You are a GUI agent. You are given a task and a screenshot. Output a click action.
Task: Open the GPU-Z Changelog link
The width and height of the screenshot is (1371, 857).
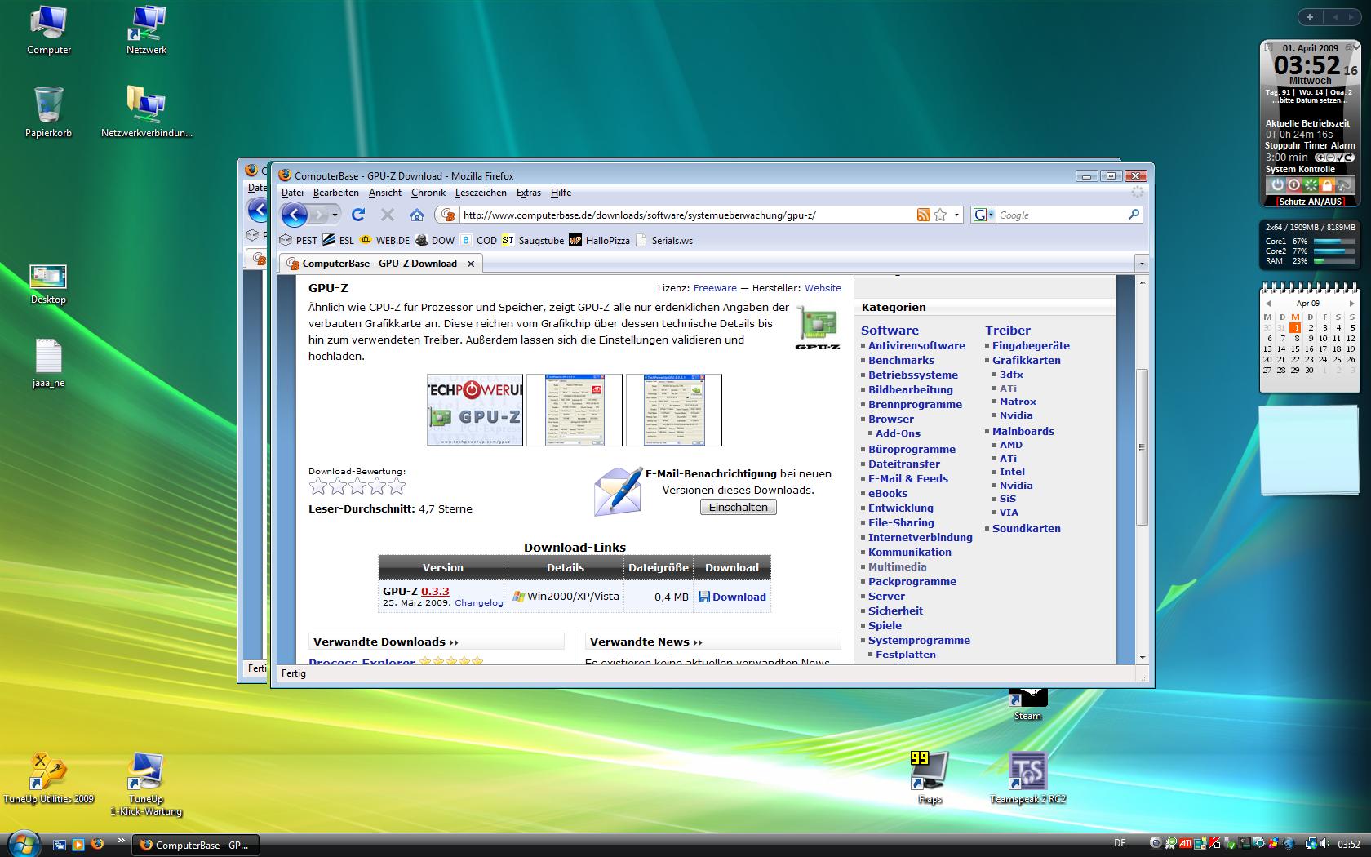[479, 603]
